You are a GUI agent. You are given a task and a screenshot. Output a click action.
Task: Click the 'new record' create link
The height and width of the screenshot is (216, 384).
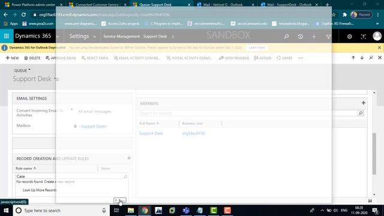click(x=66, y=182)
